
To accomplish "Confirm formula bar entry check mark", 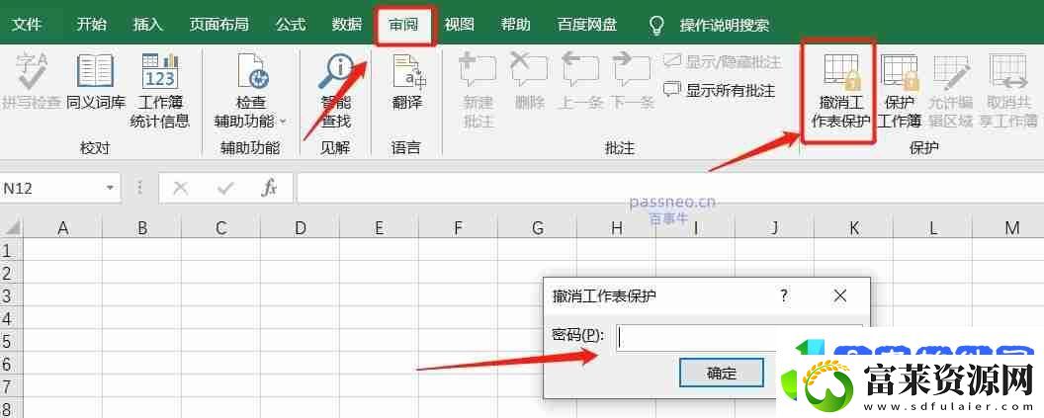I will [225, 189].
